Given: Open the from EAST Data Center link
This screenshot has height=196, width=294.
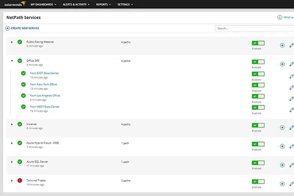Looking at the screenshot, I should click(44, 73).
